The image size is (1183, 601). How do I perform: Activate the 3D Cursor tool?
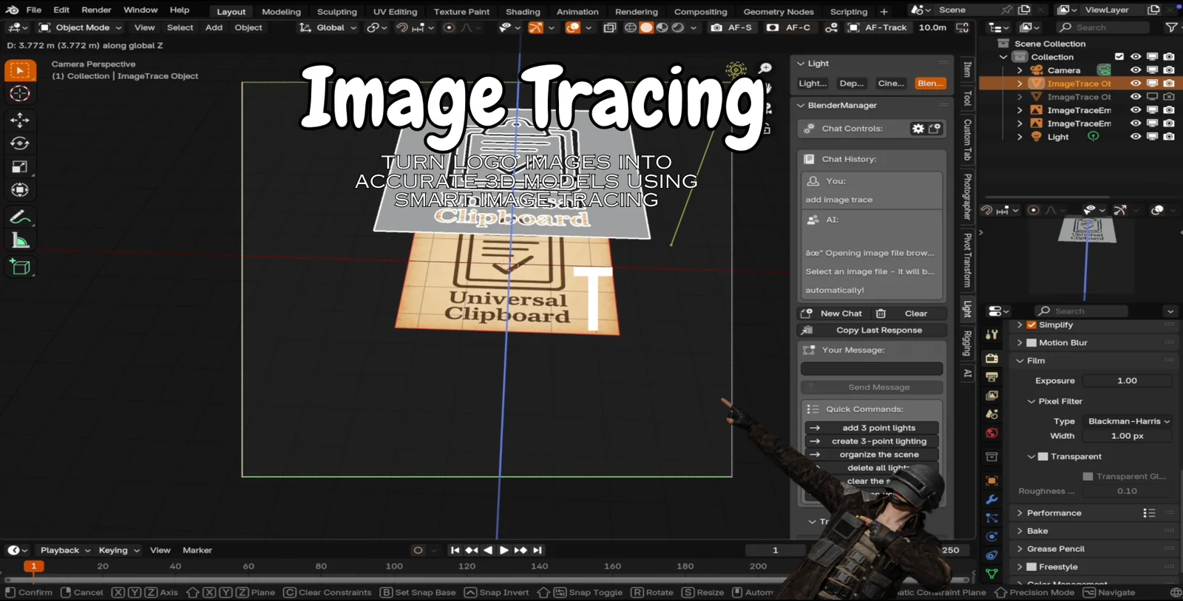pyautogui.click(x=20, y=94)
